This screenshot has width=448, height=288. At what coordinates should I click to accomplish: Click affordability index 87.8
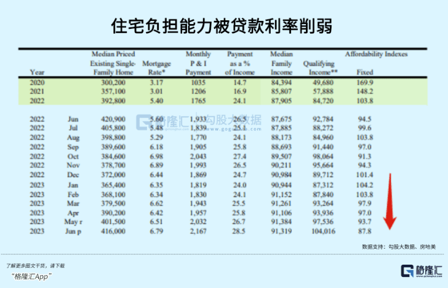pyautogui.click(x=365, y=232)
